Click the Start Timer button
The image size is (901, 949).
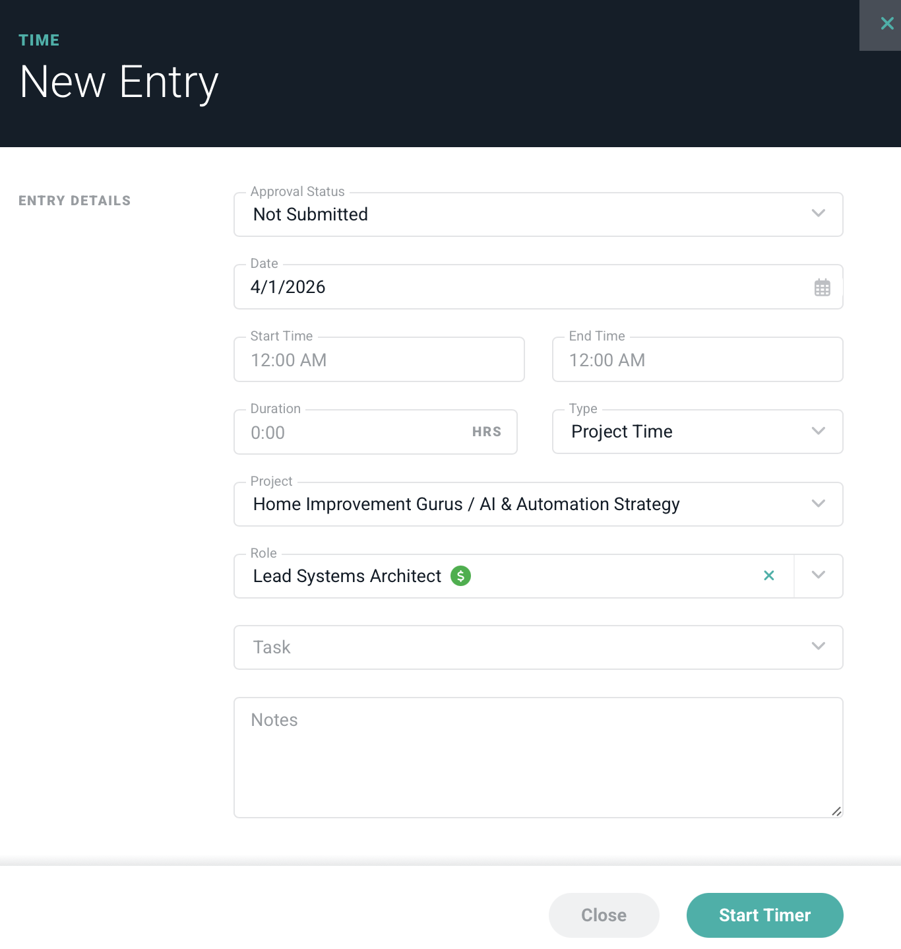(x=764, y=915)
